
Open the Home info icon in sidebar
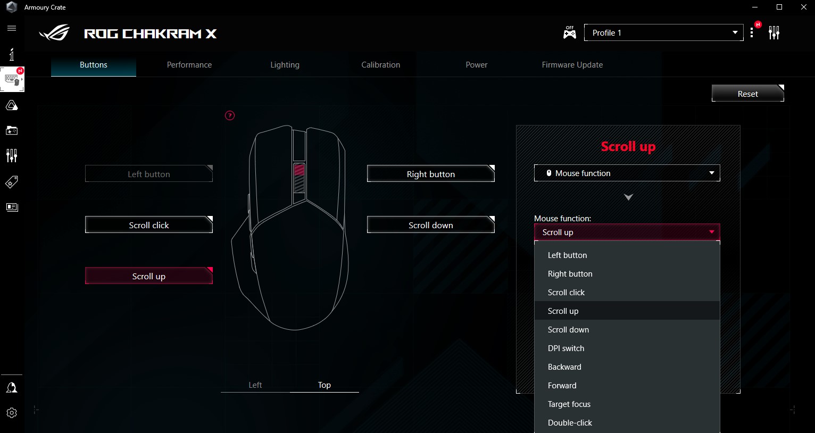12,54
